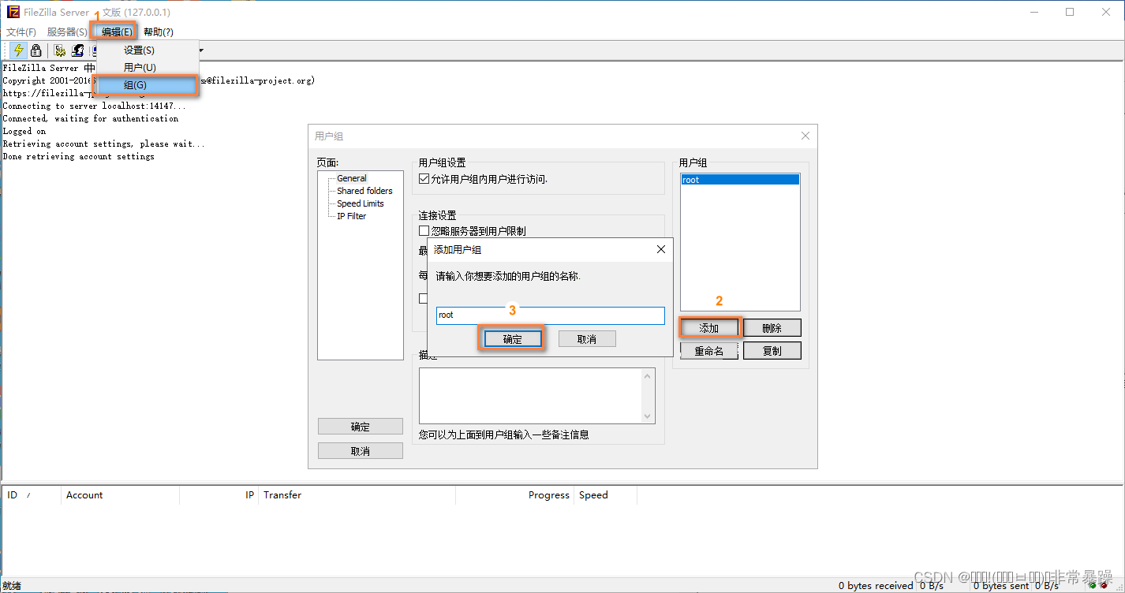Select IP Filter page in the tree

[352, 216]
